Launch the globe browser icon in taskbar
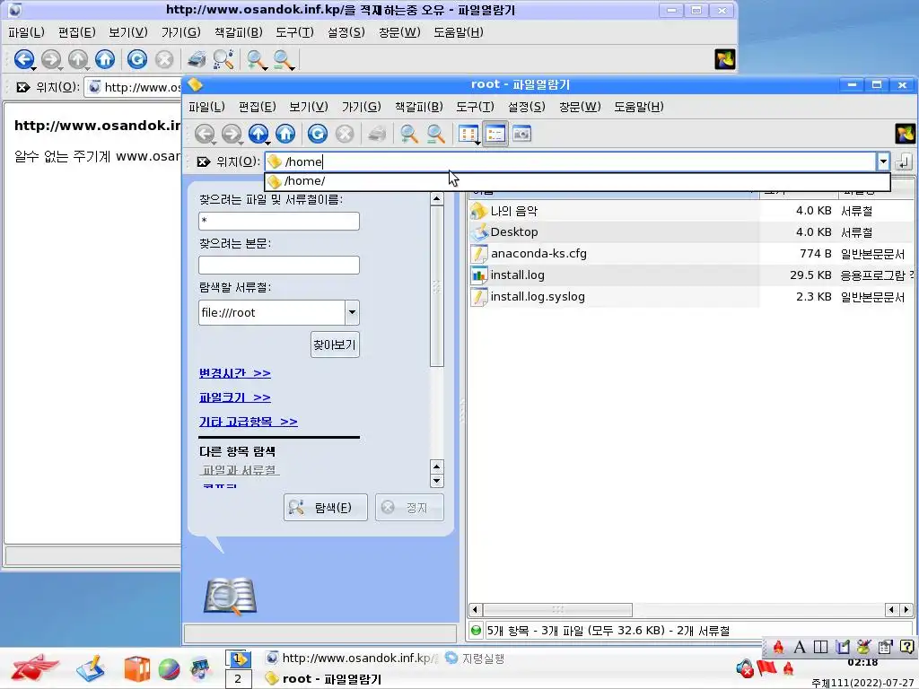Screen dimensions: 919x689 [x=169, y=669]
